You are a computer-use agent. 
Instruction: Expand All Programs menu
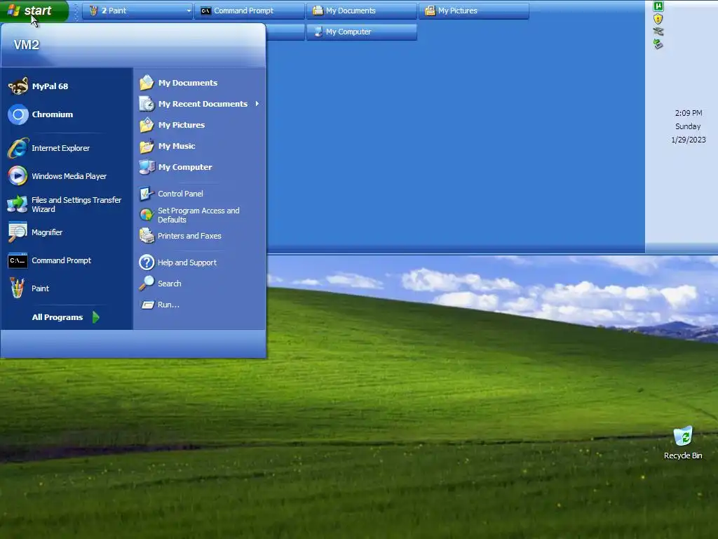tap(65, 317)
